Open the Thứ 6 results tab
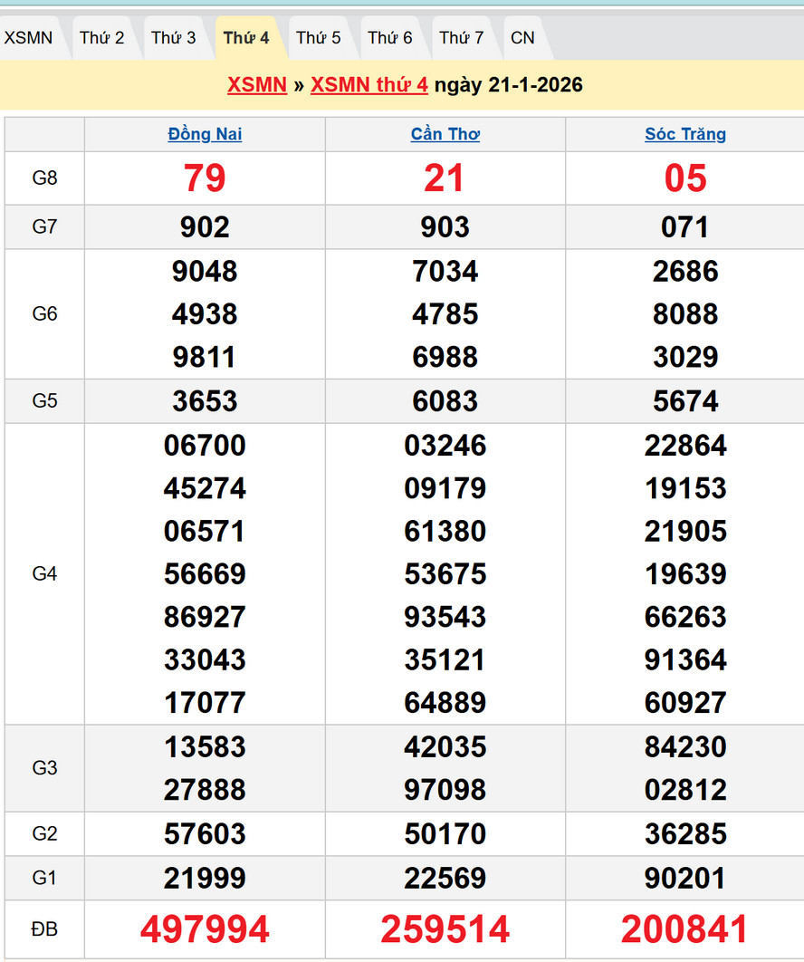Viewport: 804px width, 962px height. click(x=390, y=38)
